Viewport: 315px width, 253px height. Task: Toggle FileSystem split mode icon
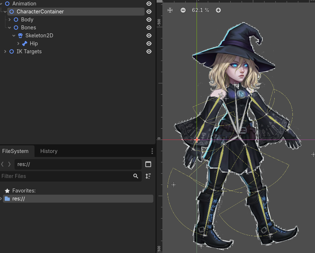coord(148,164)
